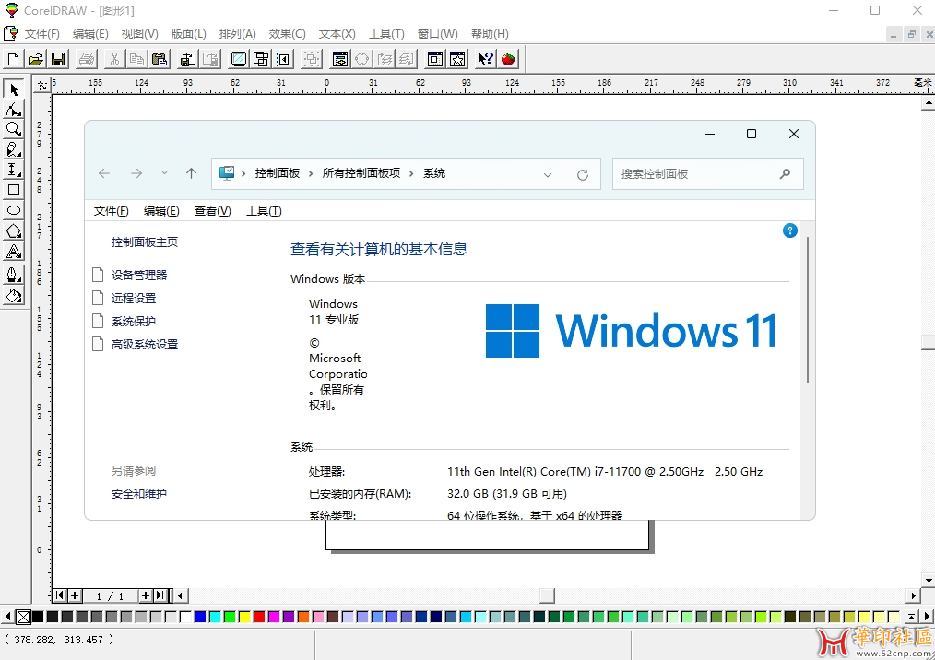Select the Polygon tool
The image size is (935, 660).
coord(14,231)
